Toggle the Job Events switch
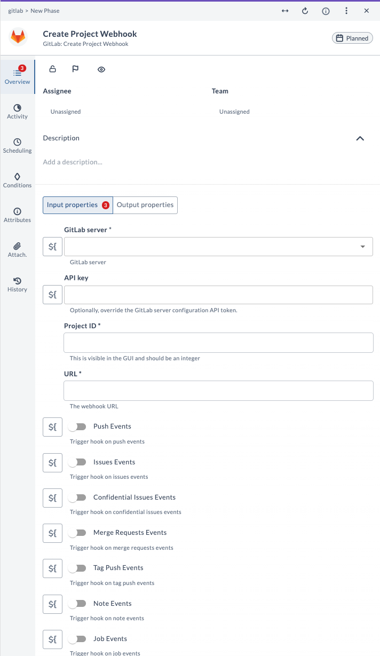Image resolution: width=380 pixels, height=656 pixels. (77, 639)
